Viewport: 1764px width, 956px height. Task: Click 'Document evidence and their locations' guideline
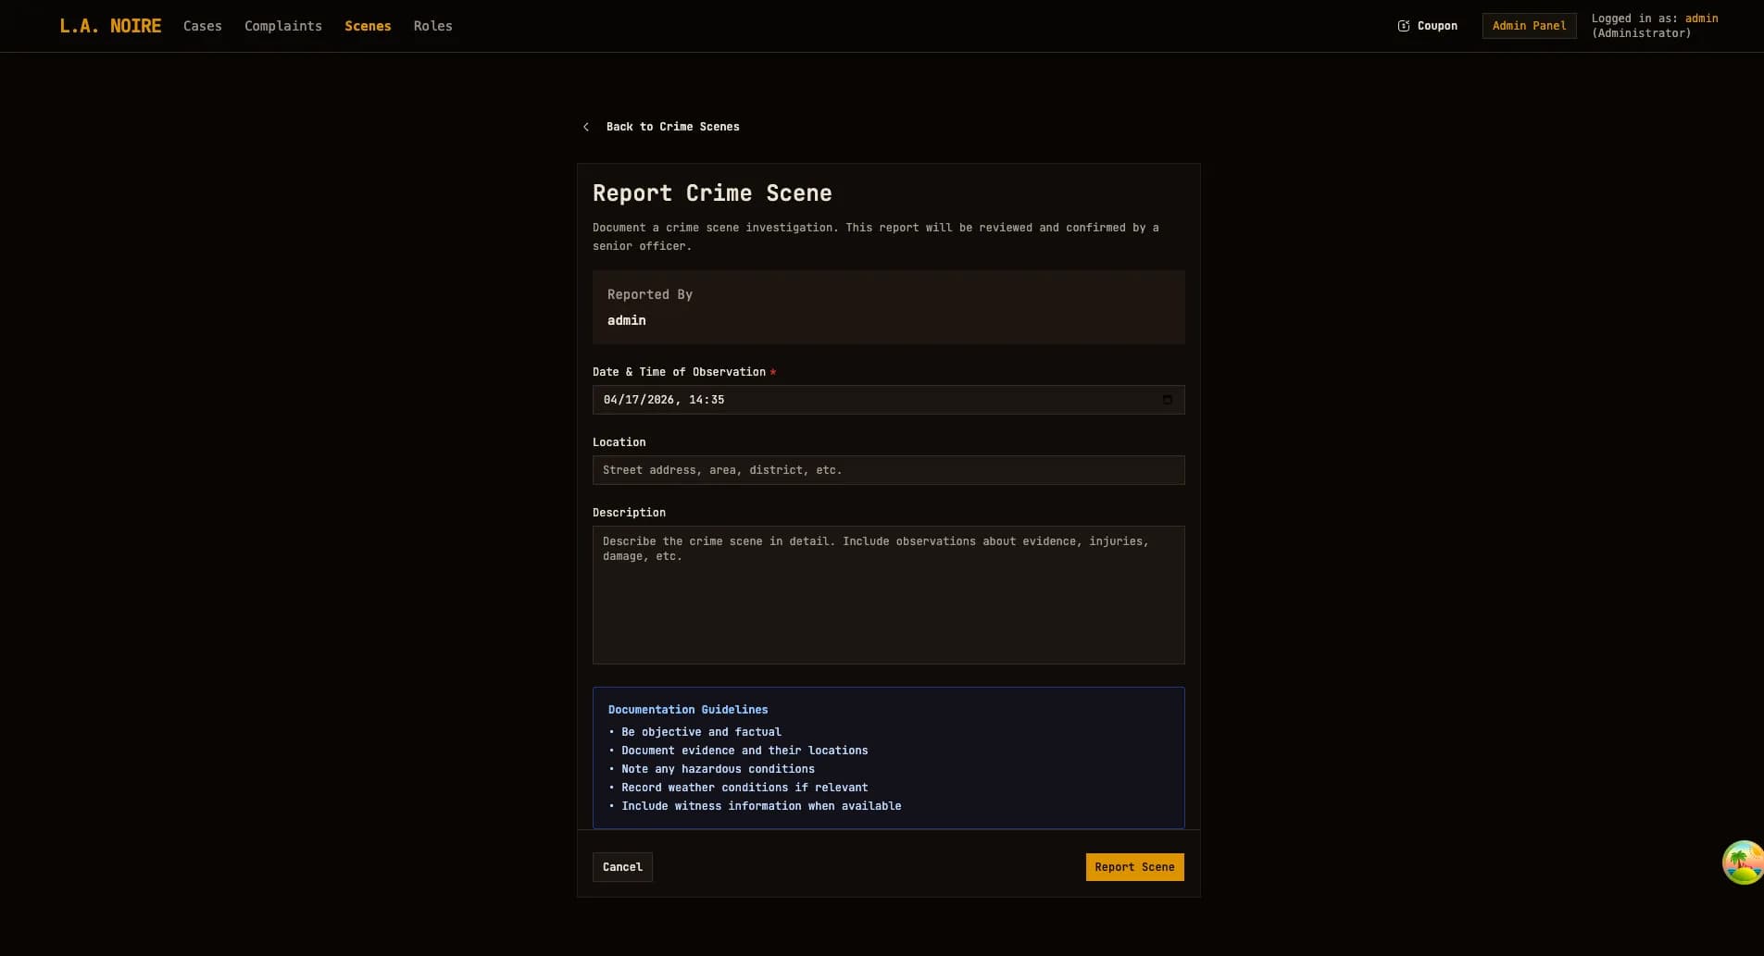click(x=744, y=751)
